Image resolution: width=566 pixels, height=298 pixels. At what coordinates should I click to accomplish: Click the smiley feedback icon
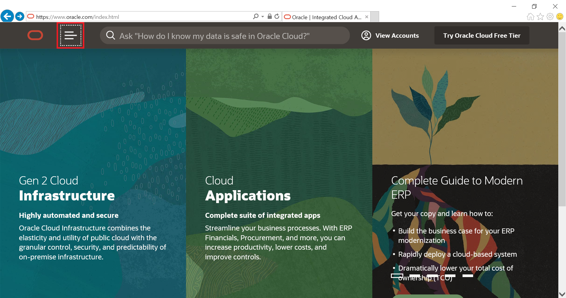tap(560, 17)
